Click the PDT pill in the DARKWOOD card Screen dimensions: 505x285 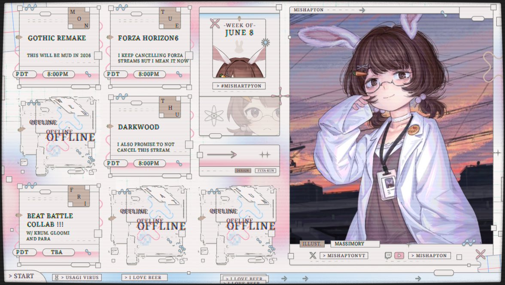[x=116, y=163]
